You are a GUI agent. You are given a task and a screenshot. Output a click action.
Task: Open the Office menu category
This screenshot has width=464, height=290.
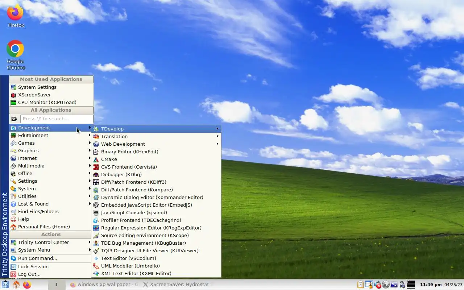click(x=50, y=173)
